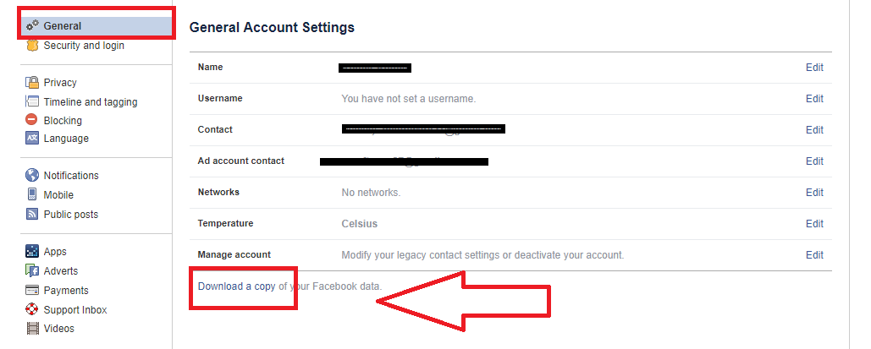Viewport: 871px width, 349px height.
Task: Edit the Temperature setting
Action: (814, 224)
